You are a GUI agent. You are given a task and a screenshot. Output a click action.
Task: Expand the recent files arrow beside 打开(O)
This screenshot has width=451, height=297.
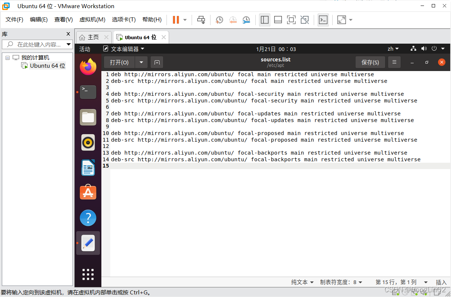click(141, 63)
